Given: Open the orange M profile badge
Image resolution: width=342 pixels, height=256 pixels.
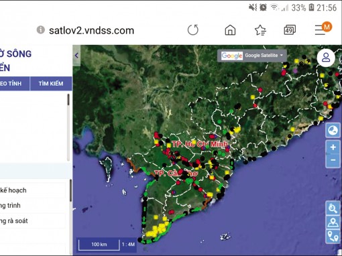Looking at the screenshot, I should (x=327, y=27).
